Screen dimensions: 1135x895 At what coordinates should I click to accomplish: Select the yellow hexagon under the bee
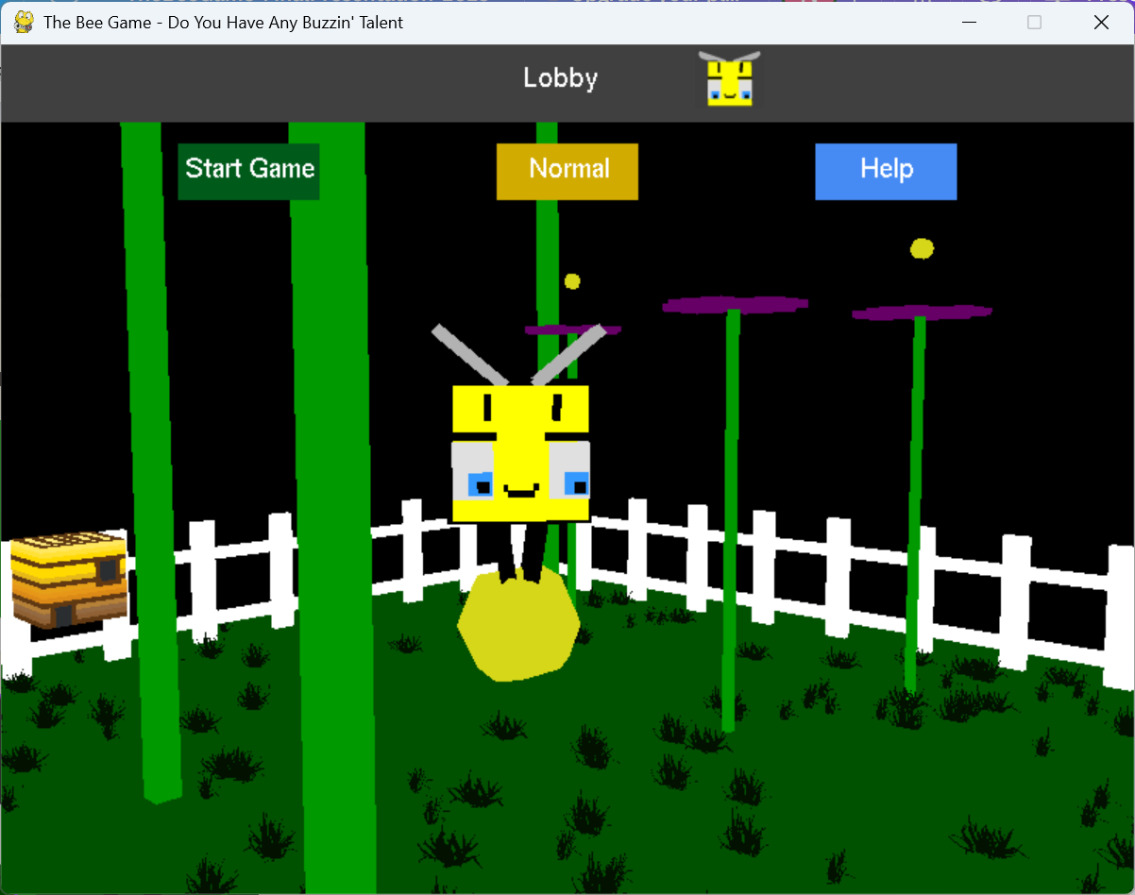518,625
